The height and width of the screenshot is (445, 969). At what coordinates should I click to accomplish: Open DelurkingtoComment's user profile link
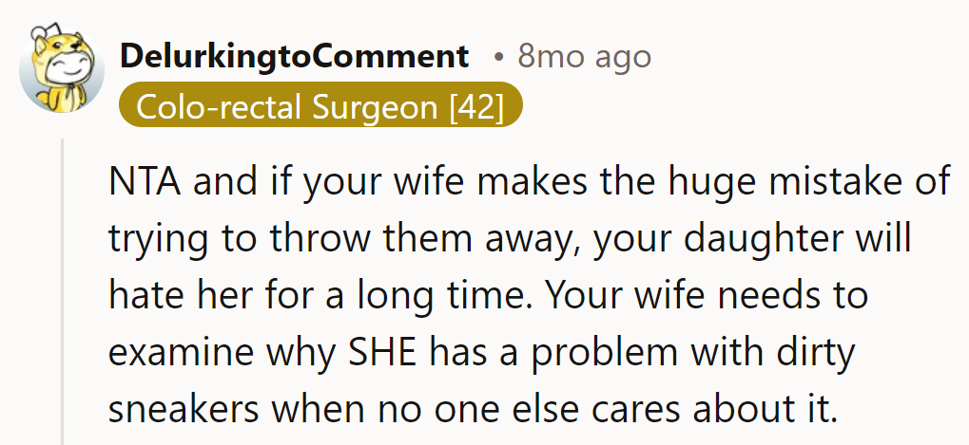(295, 57)
